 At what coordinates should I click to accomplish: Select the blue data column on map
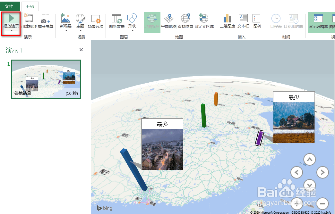point(134,169)
